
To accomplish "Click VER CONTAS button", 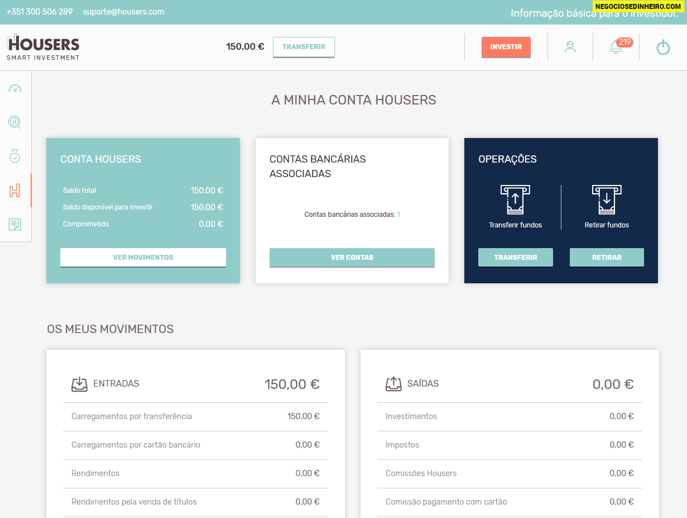I will coord(352,258).
